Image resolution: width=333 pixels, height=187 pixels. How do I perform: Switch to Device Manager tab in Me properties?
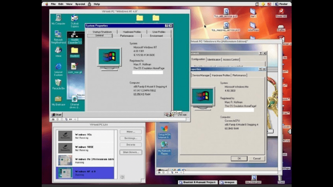click(x=201, y=75)
